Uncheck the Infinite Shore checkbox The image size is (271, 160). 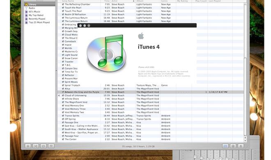pyautogui.click(x=63, y=99)
